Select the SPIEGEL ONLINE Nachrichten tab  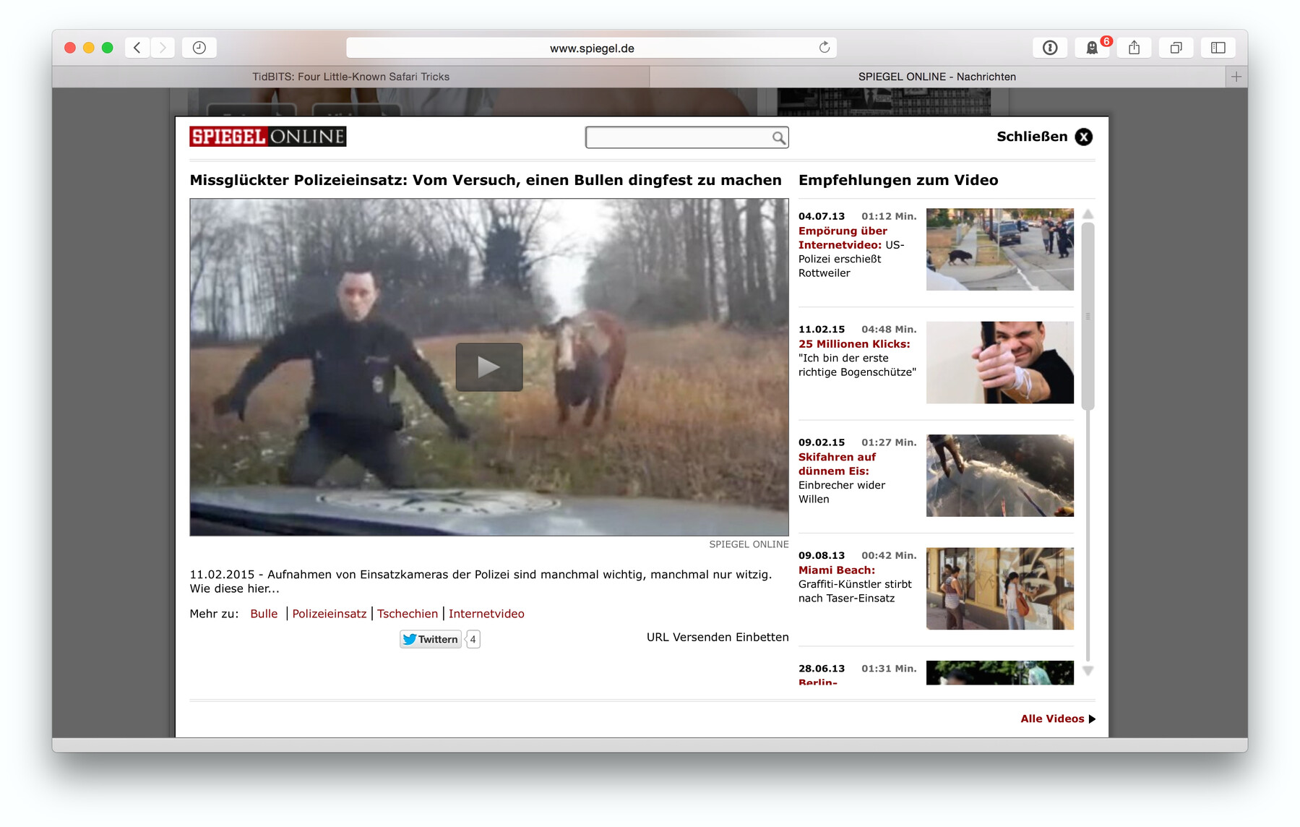point(937,77)
